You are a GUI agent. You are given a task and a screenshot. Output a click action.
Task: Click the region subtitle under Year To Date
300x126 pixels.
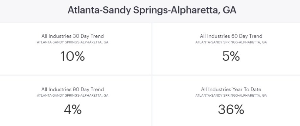tap(231, 95)
